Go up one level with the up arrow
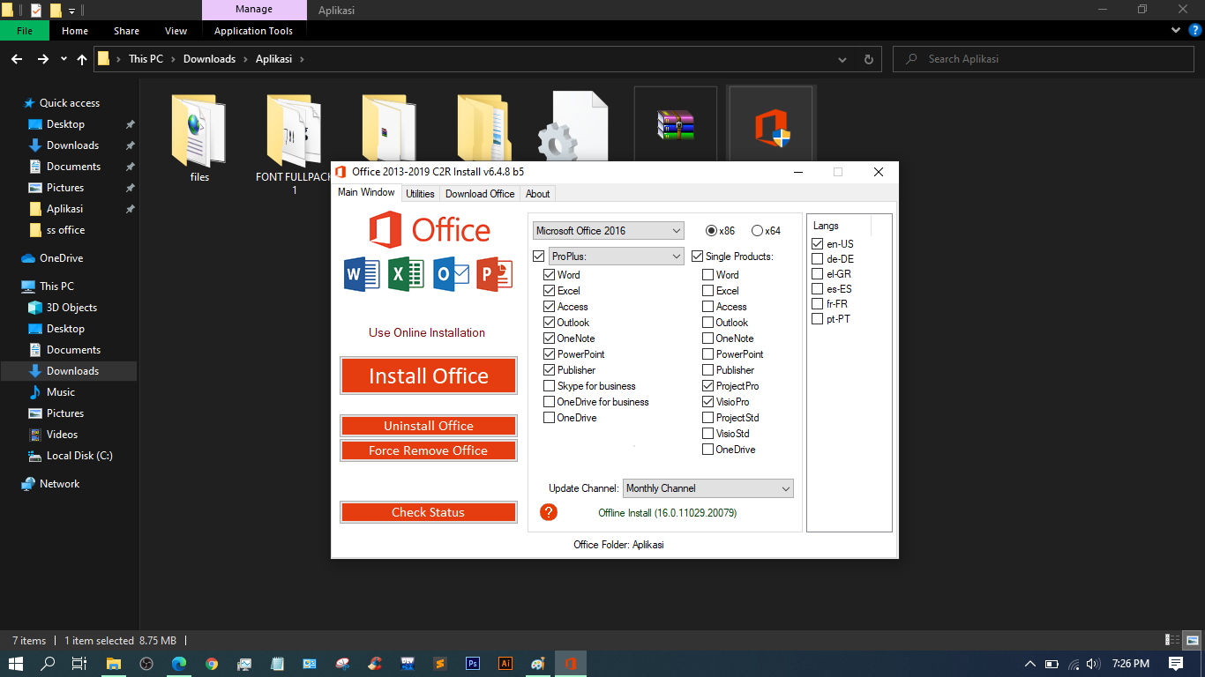Viewport: 1205px width, 677px height. [82, 59]
